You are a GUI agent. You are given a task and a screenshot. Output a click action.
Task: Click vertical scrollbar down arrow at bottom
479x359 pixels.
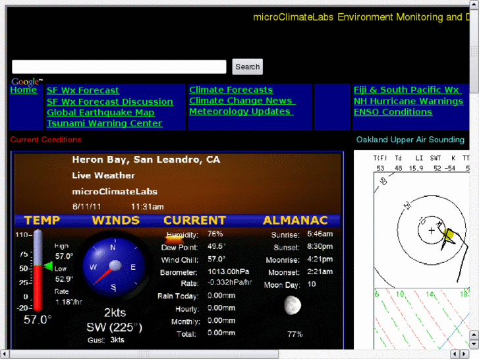(x=474, y=345)
